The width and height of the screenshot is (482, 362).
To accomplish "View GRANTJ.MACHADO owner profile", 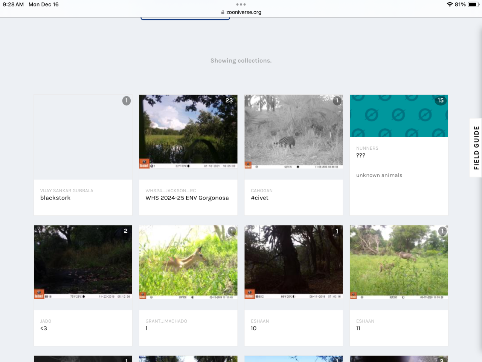I will click(166, 321).
